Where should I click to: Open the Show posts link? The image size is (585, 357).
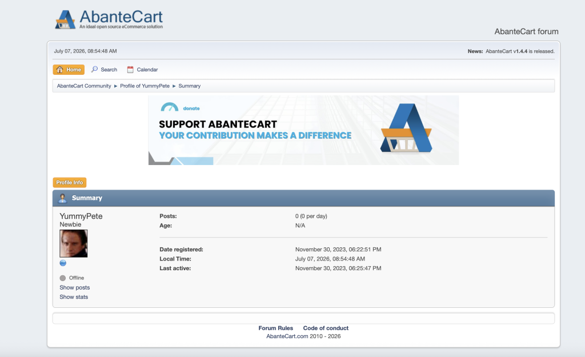click(x=75, y=288)
